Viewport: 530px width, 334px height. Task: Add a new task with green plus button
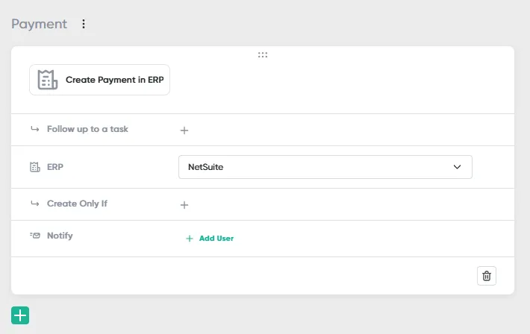(x=20, y=315)
